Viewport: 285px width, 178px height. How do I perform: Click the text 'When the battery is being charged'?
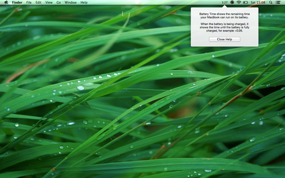pos(223,24)
